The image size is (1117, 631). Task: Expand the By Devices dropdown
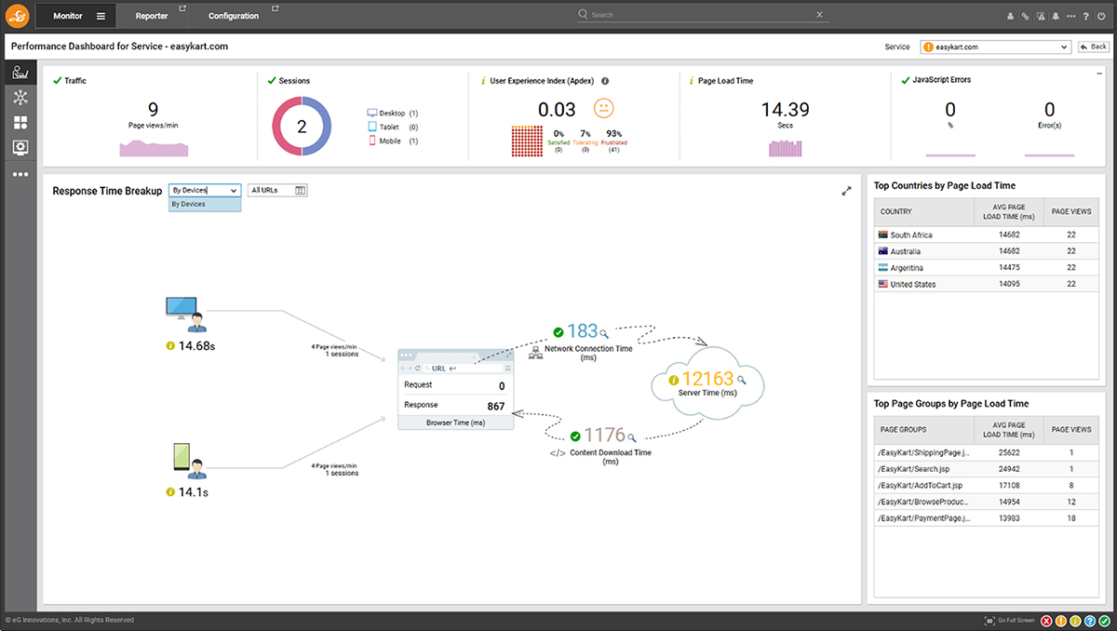click(x=205, y=190)
